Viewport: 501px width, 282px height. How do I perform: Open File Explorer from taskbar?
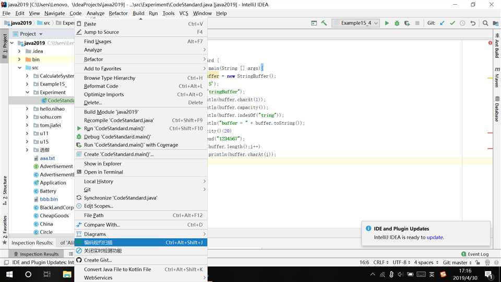click(x=67, y=274)
